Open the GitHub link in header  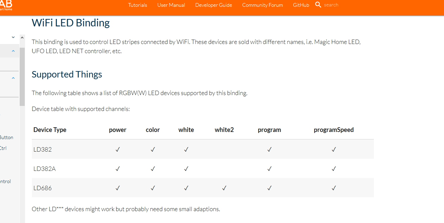[x=301, y=5]
